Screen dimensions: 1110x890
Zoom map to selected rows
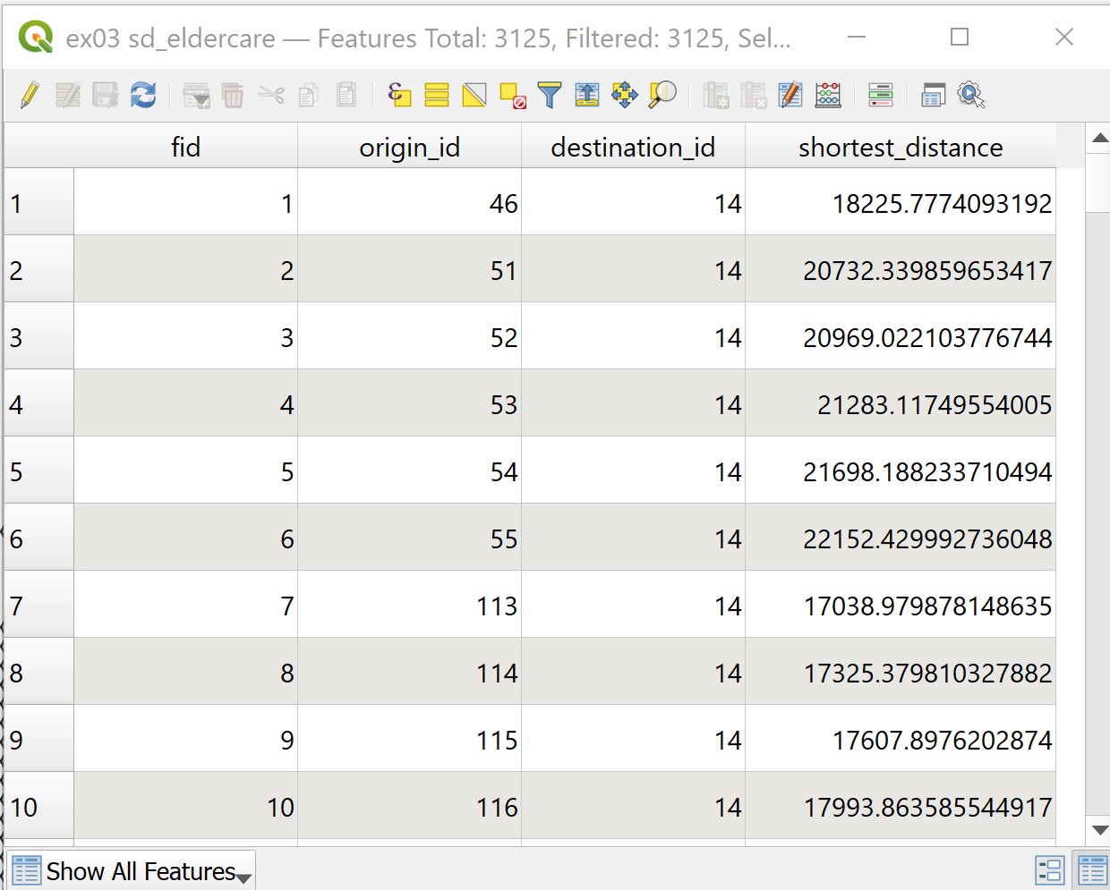[662, 95]
